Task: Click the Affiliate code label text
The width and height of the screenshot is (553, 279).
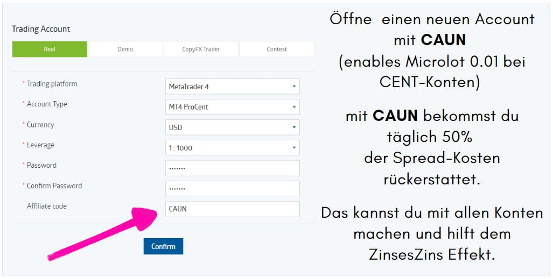Action: [x=47, y=206]
